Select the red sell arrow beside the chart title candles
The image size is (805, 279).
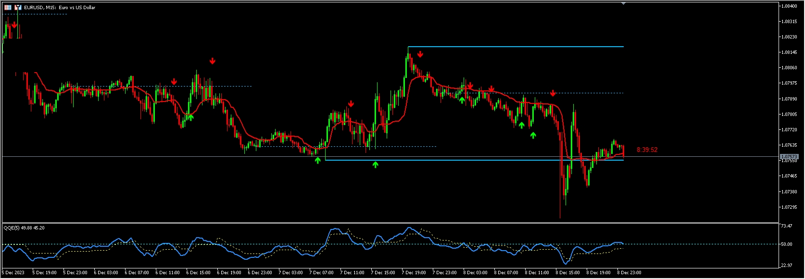click(x=14, y=25)
